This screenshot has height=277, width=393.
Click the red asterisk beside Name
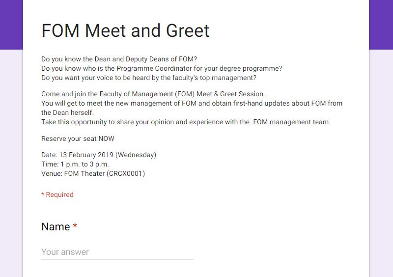pos(75,225)
